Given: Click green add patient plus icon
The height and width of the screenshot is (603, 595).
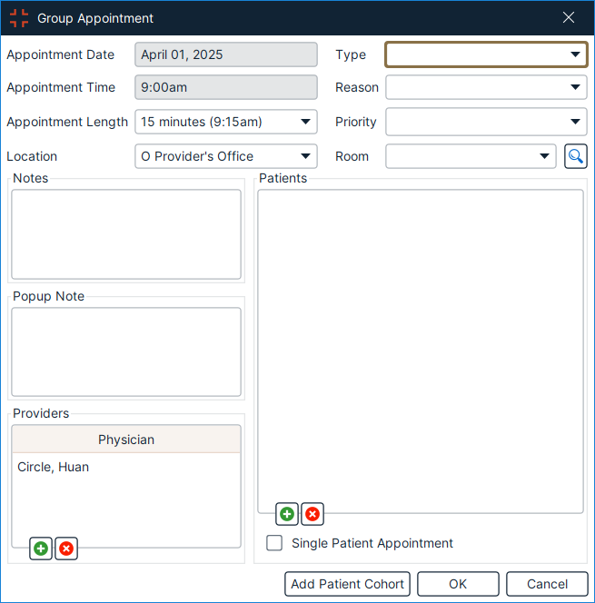Looking at the screenshot, I should [287, 514].
